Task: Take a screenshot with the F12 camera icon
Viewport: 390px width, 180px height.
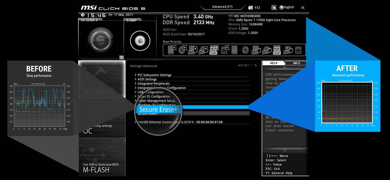Action: pyautogui.click(x=251, y=7)
